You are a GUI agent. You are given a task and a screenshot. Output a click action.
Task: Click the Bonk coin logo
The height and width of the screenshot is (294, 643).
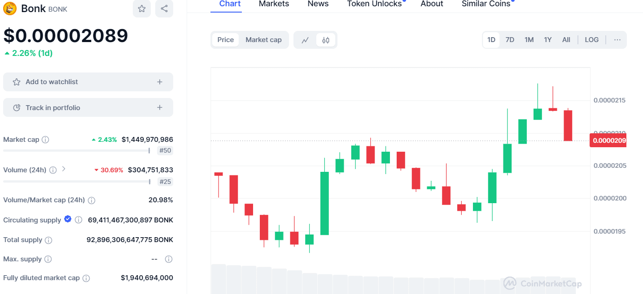[9, 8]
